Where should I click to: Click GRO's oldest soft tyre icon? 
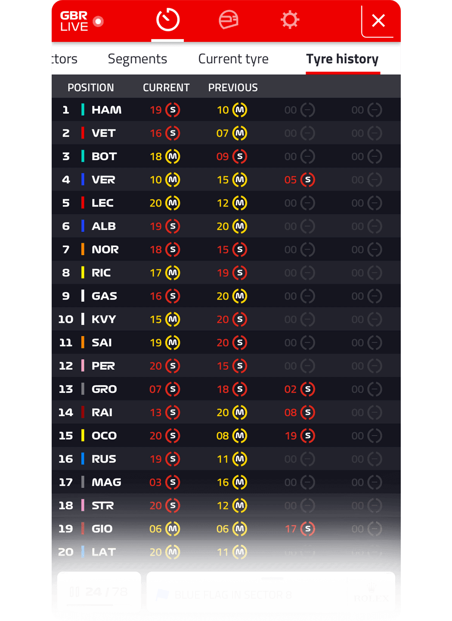point(307,389)
